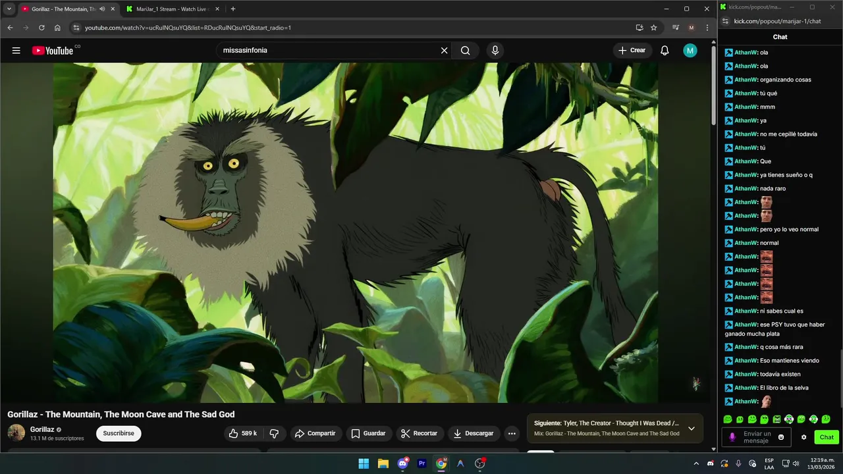
Task: Click the ESP LAA language indicator
Action: pyautogui.click(x=769, y=463)
